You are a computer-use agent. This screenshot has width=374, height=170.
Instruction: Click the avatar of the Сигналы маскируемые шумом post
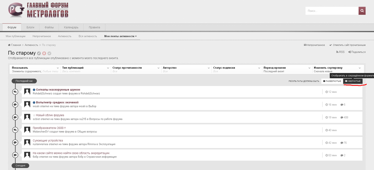tap(27, 92)
